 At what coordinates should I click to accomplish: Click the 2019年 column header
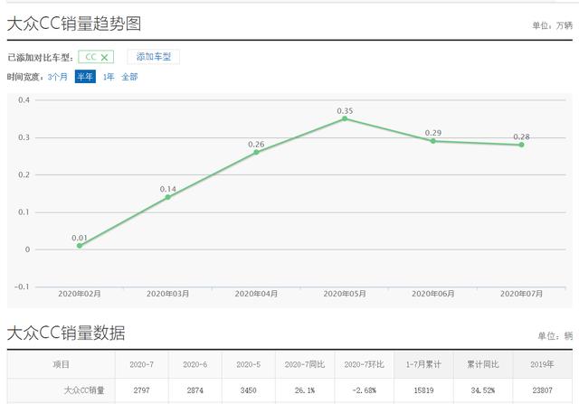pos(543,364)
